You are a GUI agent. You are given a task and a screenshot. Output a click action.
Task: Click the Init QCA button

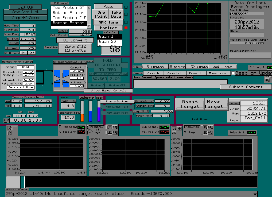[25, 7]
